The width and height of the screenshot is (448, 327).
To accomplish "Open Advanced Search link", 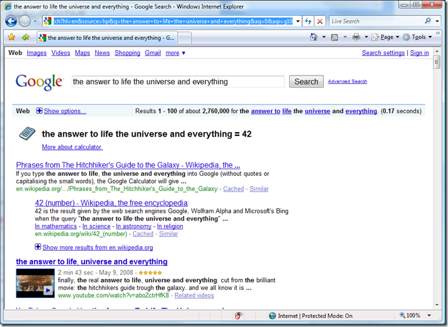I will (x=347, y=81).
